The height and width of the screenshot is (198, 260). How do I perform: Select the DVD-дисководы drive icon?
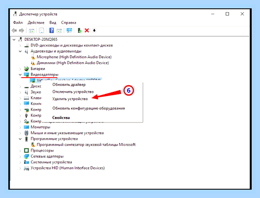(26, 45)
